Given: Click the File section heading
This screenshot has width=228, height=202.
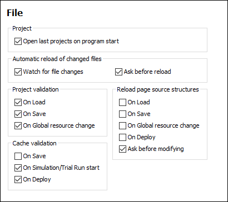Looking at the screenshot, I should coord(15,13).
